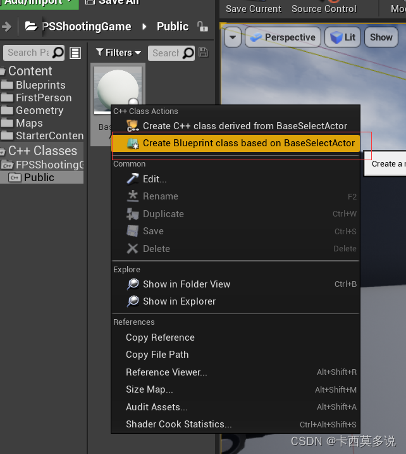
Task: Click the Add/Import green button
Action: click(39, 3)
